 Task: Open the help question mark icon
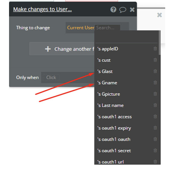point(113,9)
